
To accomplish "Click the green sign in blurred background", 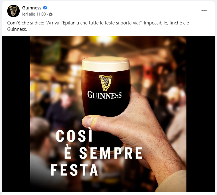I will click(x=51, y=52).
